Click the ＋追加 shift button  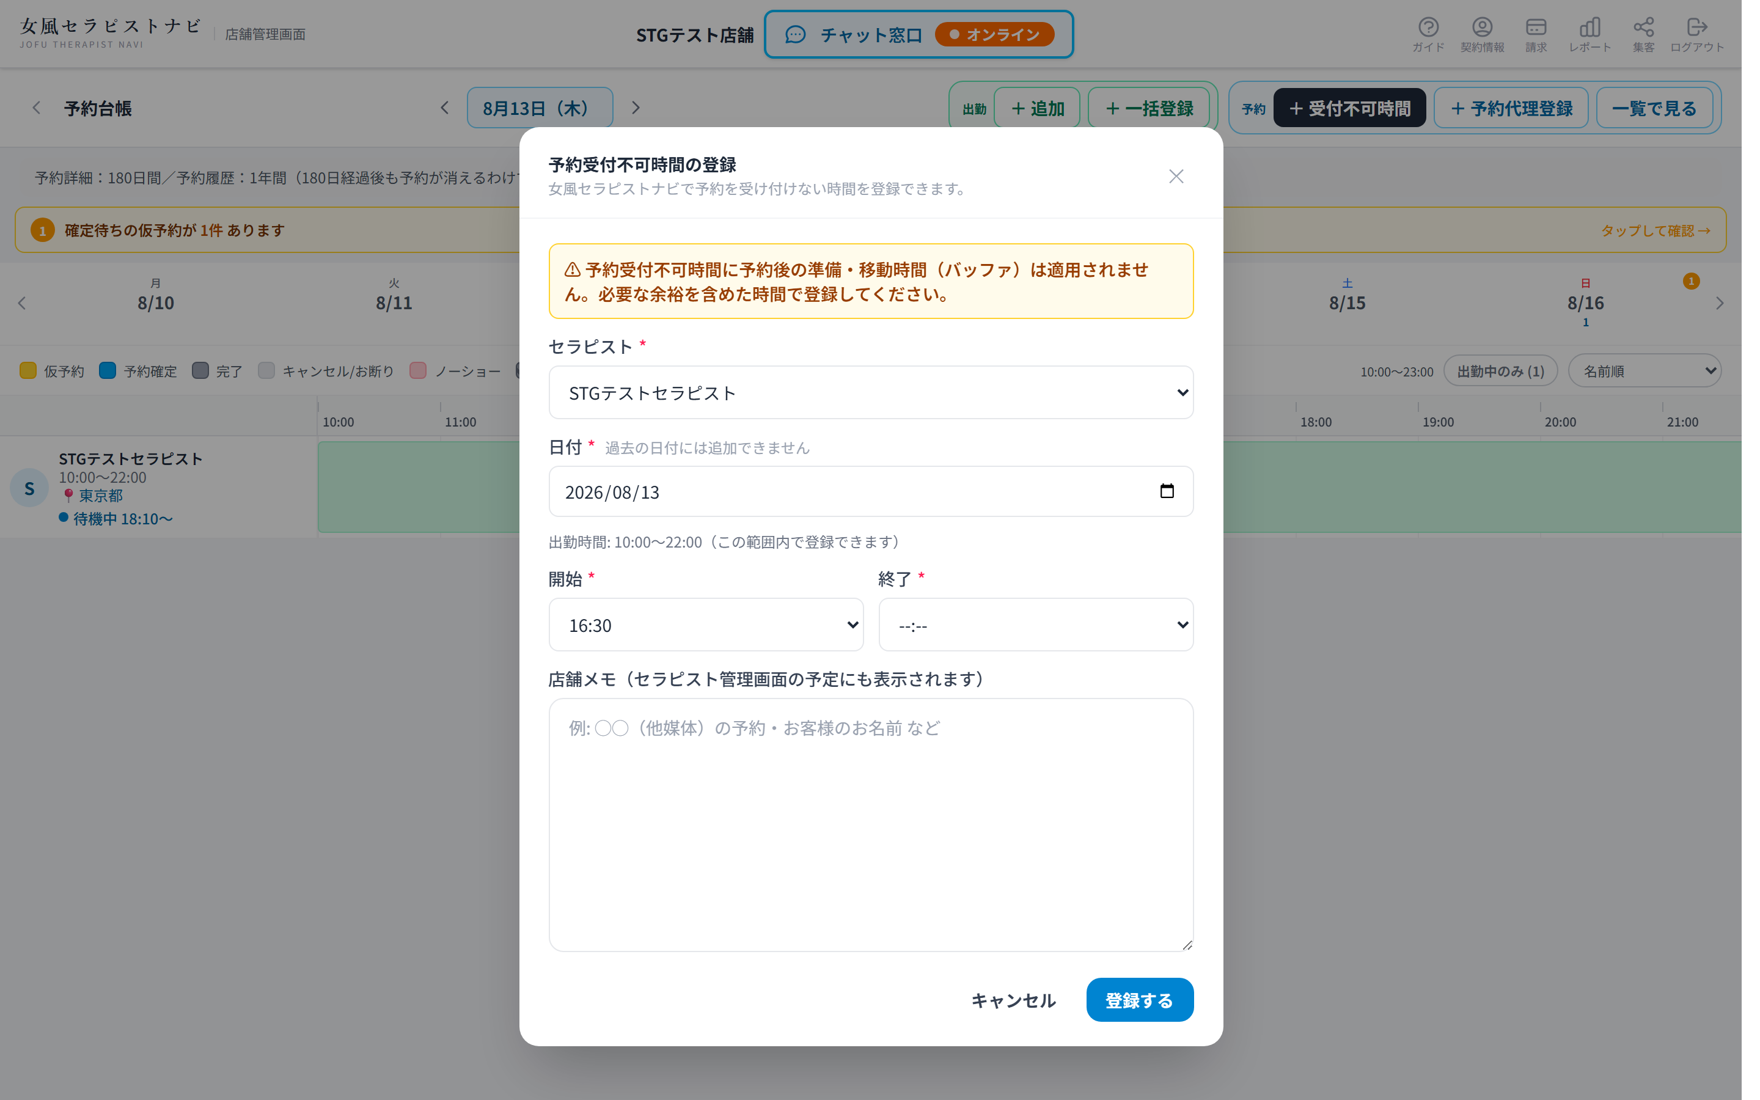tap(1037, 108)
